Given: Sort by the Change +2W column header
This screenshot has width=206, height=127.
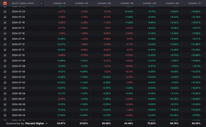Looking at the screenshot, I should pos(104,3).
